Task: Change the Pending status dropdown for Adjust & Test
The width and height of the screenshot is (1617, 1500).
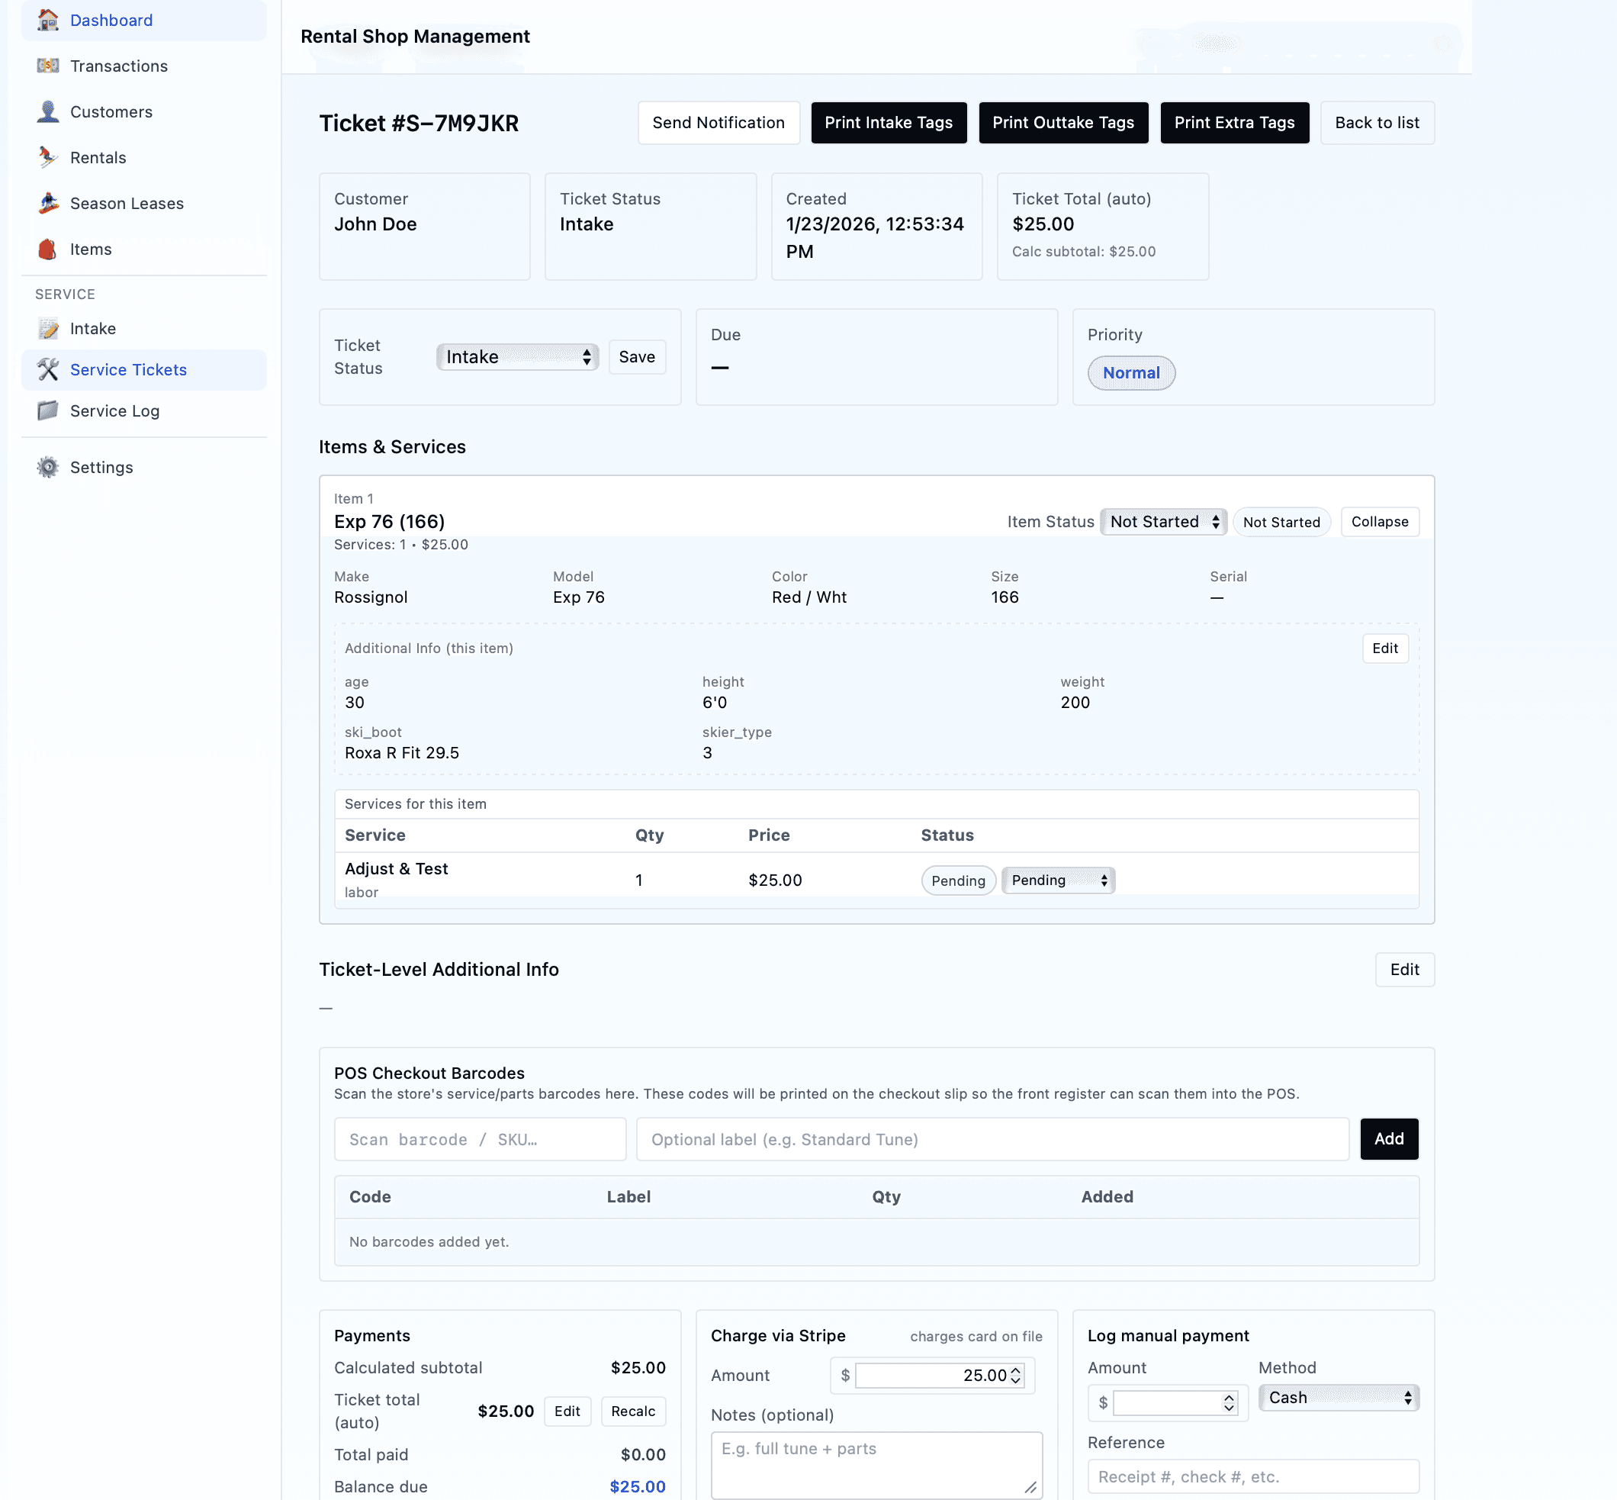Action: click(1057, 880)
